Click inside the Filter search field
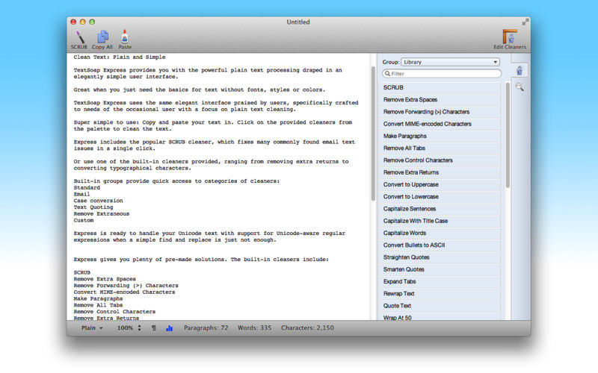 (442, 73)
